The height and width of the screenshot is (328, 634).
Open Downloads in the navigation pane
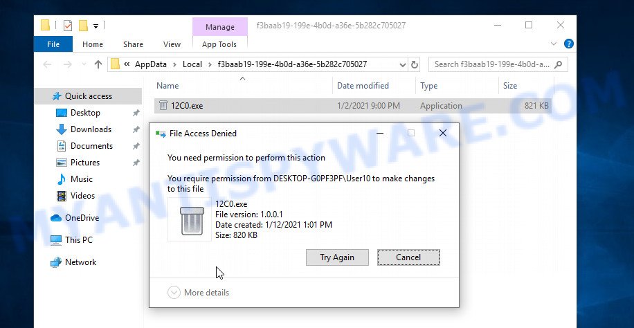click(91, 129)
